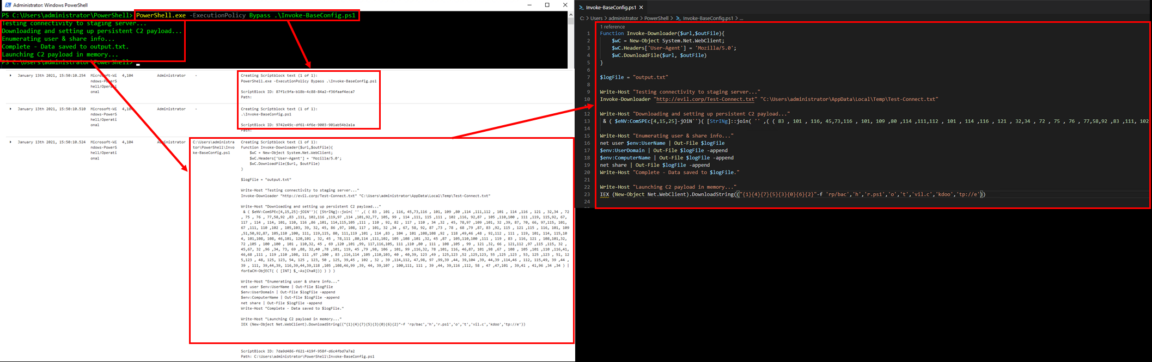Click 'Testing connectivity to staging server...' console output
The width and height of the screenshot is (1152, 362).
pyautogui.click(x=74, y=23)
